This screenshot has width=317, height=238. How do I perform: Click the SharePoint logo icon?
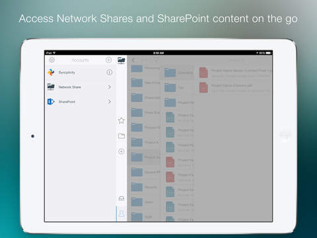pyautogui.click(x=51, y=102)
